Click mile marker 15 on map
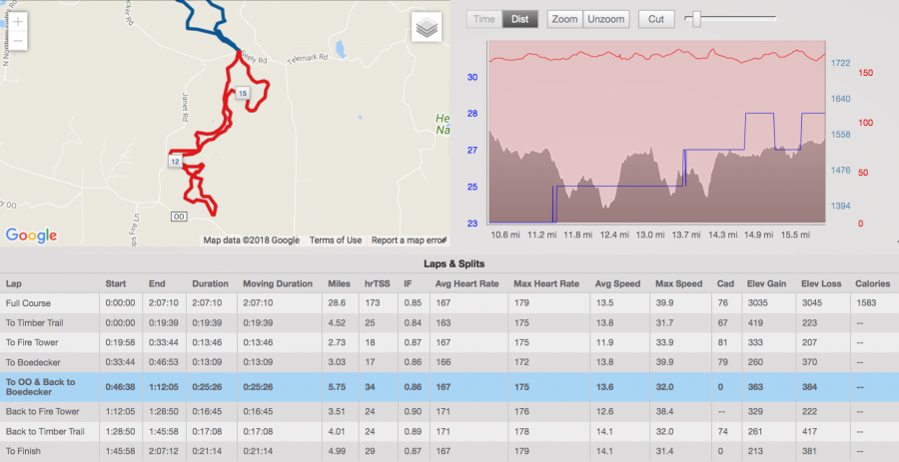Image resolution: width=899 pixels, height=462 pixels. [x=243, y=94]
